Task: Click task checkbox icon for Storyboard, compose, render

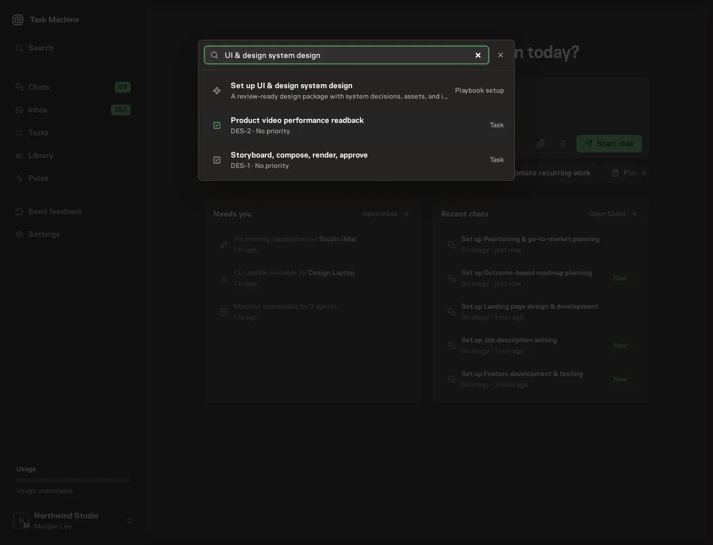Action: click(x=217, y=160)
